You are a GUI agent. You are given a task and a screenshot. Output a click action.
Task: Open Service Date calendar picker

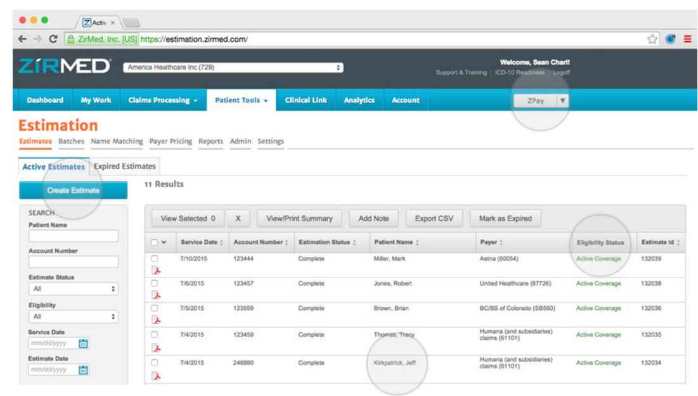point(83,343)
